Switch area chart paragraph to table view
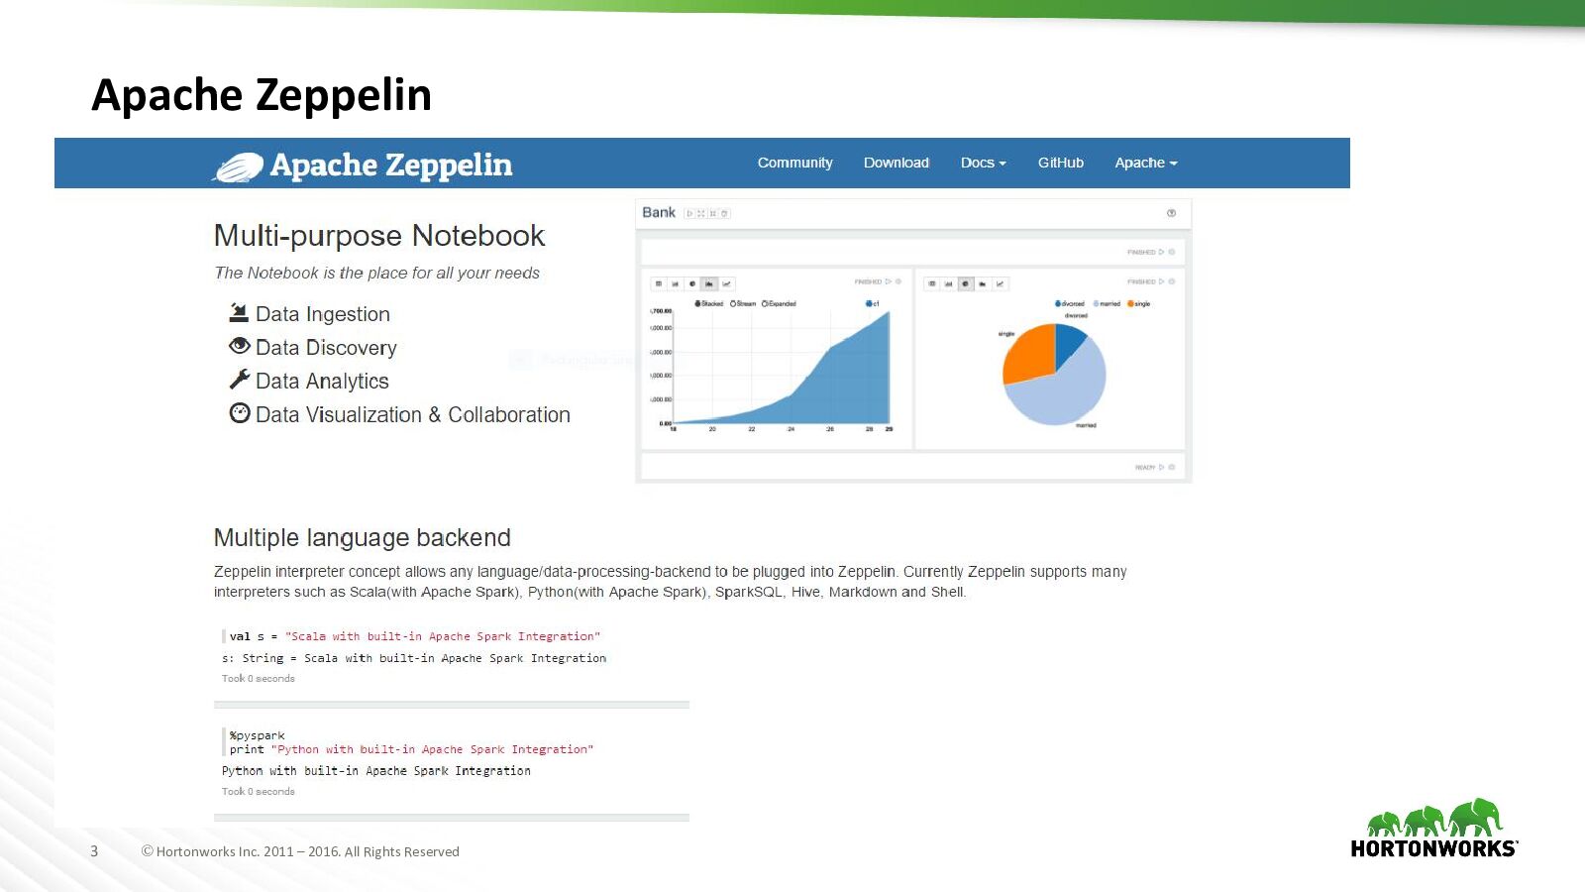The height and width of the screenshot is (892, 1585). (x=659, y=283)
